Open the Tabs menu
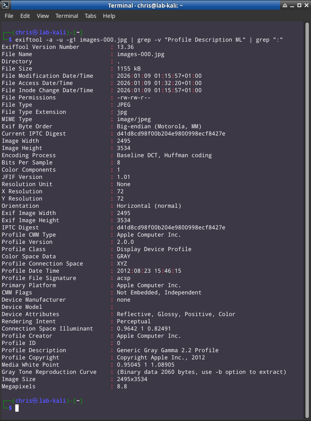Viewport: 311px width, 421px height. tap(90, 16)
